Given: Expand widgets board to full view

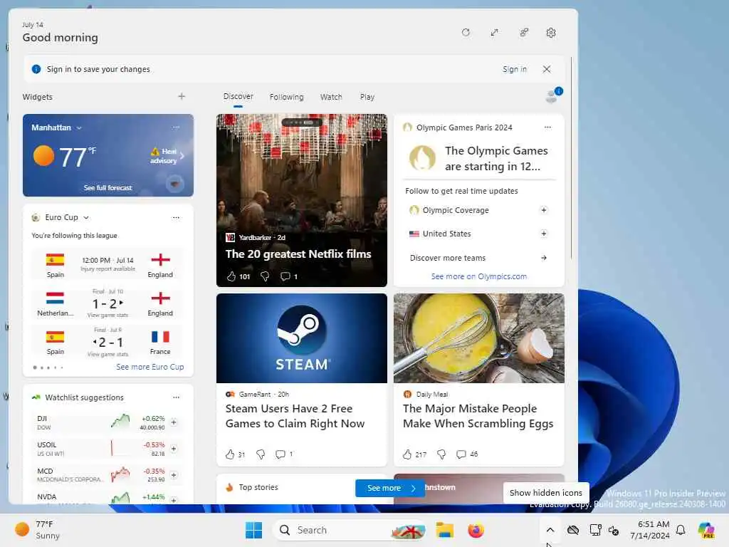Looking at the screenshot, I should [494, 33].
